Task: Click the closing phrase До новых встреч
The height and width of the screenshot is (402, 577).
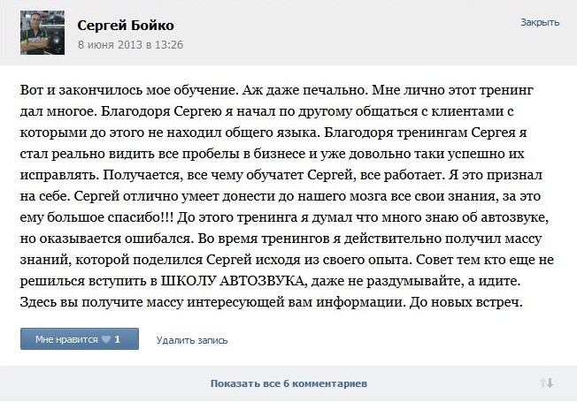Action: point(465,302)
